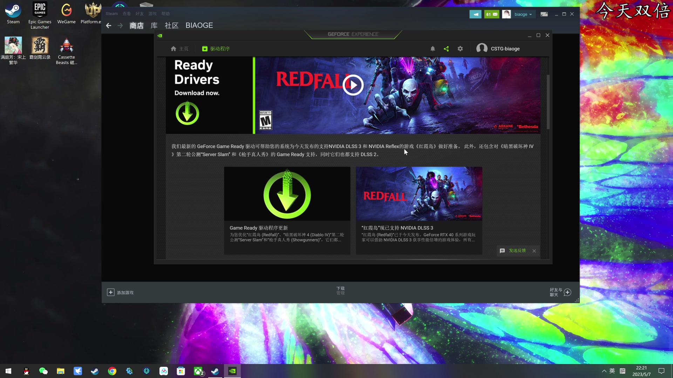Open the Xbox app from the taskbar
The width and height of the screenshot is (673, 378).
click(198, 371)
